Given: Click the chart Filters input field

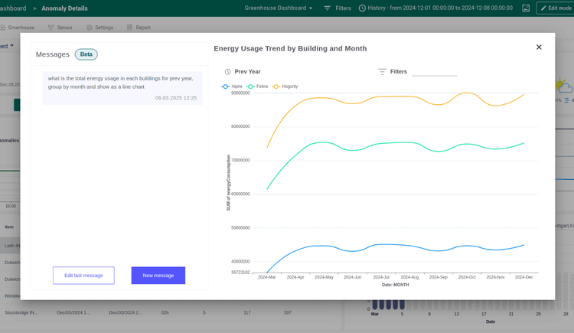Looking at the screenshot, I should pyautogui.click(x=434, y=72).
